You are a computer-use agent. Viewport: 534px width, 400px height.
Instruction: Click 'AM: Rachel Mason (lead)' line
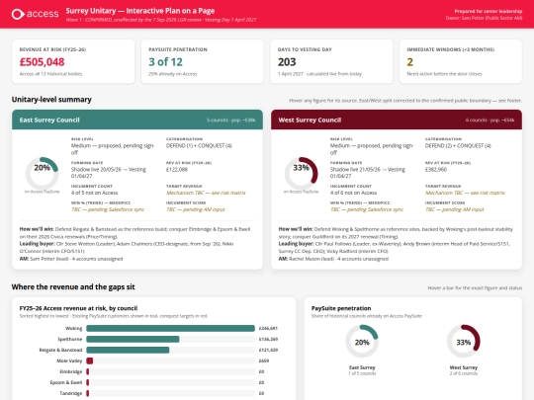point(333,259)
